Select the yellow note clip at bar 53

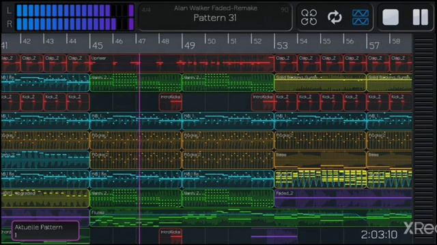pyautogui.click(x=320, y=179)
